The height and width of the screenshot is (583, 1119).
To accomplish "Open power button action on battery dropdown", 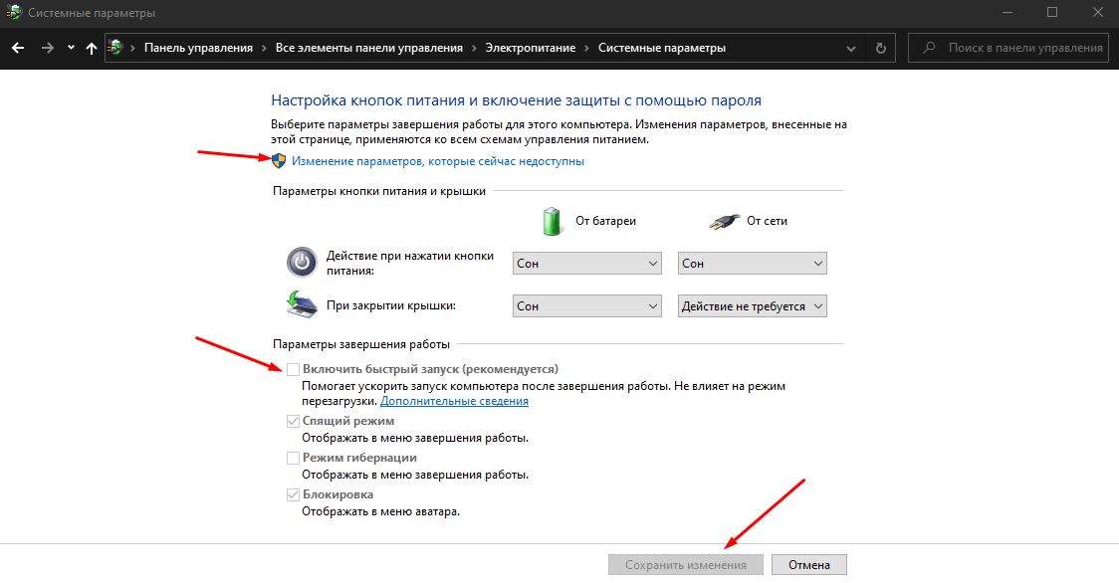I will (587, 264).
